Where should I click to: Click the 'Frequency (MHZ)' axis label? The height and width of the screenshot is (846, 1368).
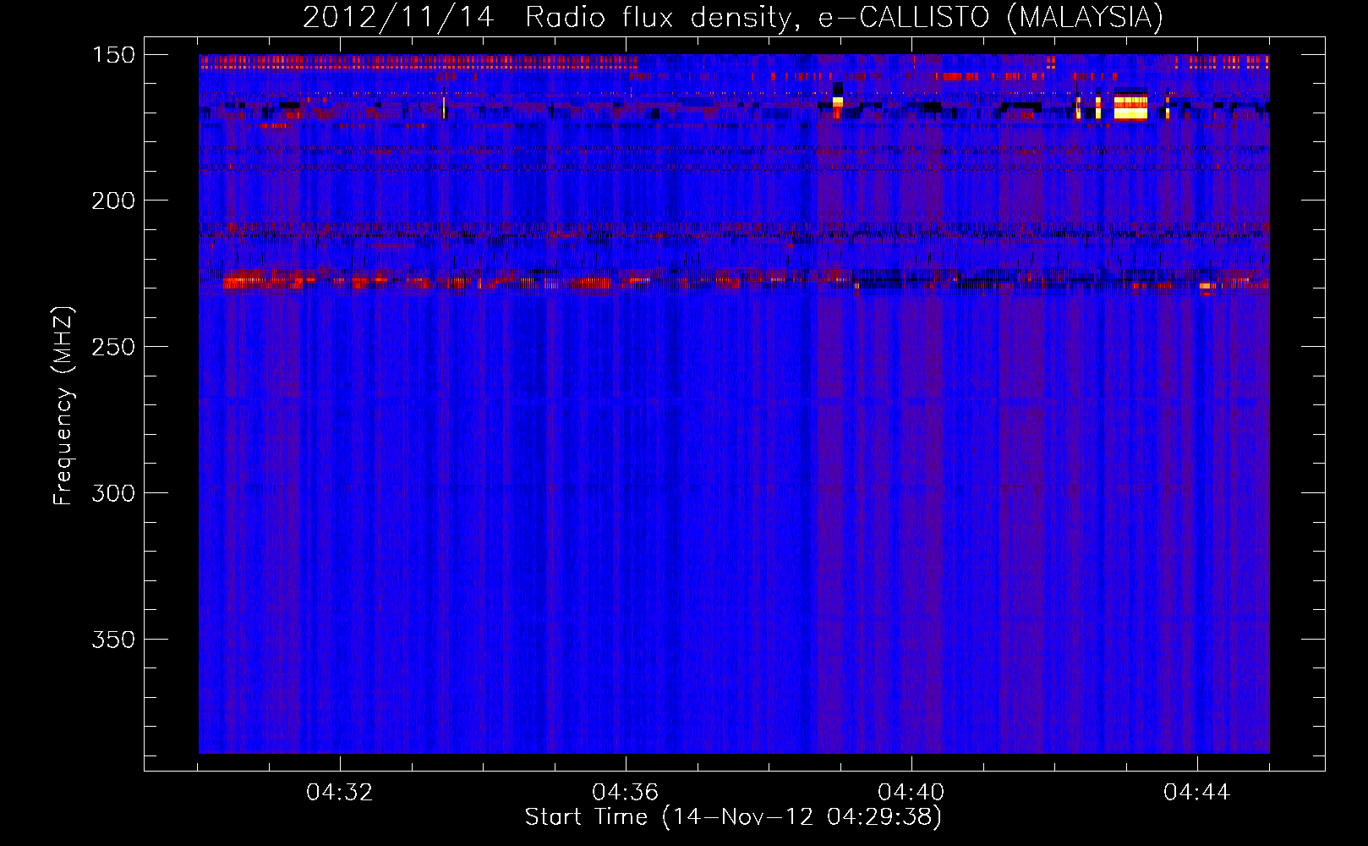pyautogui.click(x=63, y=406)
